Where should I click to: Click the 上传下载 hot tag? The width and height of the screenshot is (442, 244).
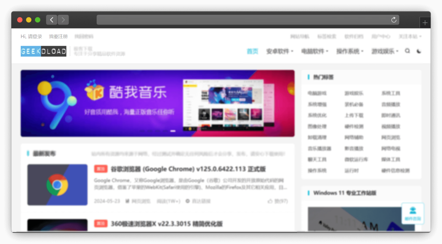click(354, 115)
